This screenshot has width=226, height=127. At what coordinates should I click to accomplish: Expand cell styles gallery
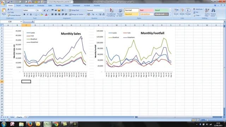pyautogui.click(x=170, y=15)
